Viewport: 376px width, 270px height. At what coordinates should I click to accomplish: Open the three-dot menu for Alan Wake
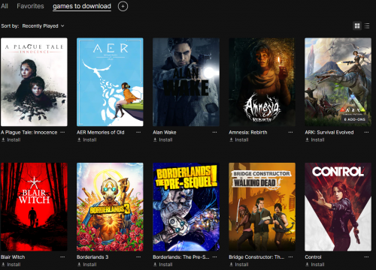(214, 132)
